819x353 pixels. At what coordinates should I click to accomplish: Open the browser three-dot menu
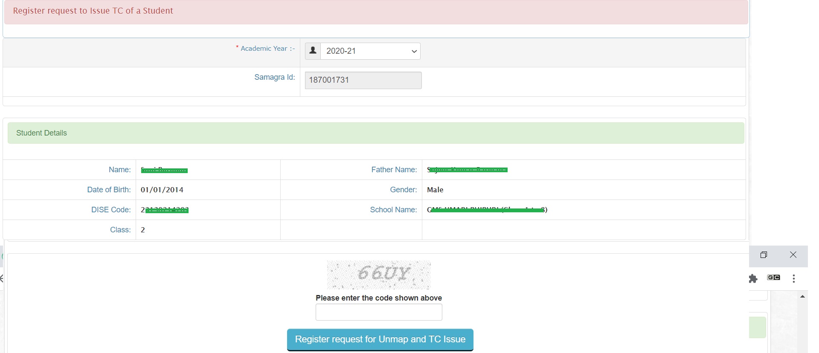tap(793, 278)
